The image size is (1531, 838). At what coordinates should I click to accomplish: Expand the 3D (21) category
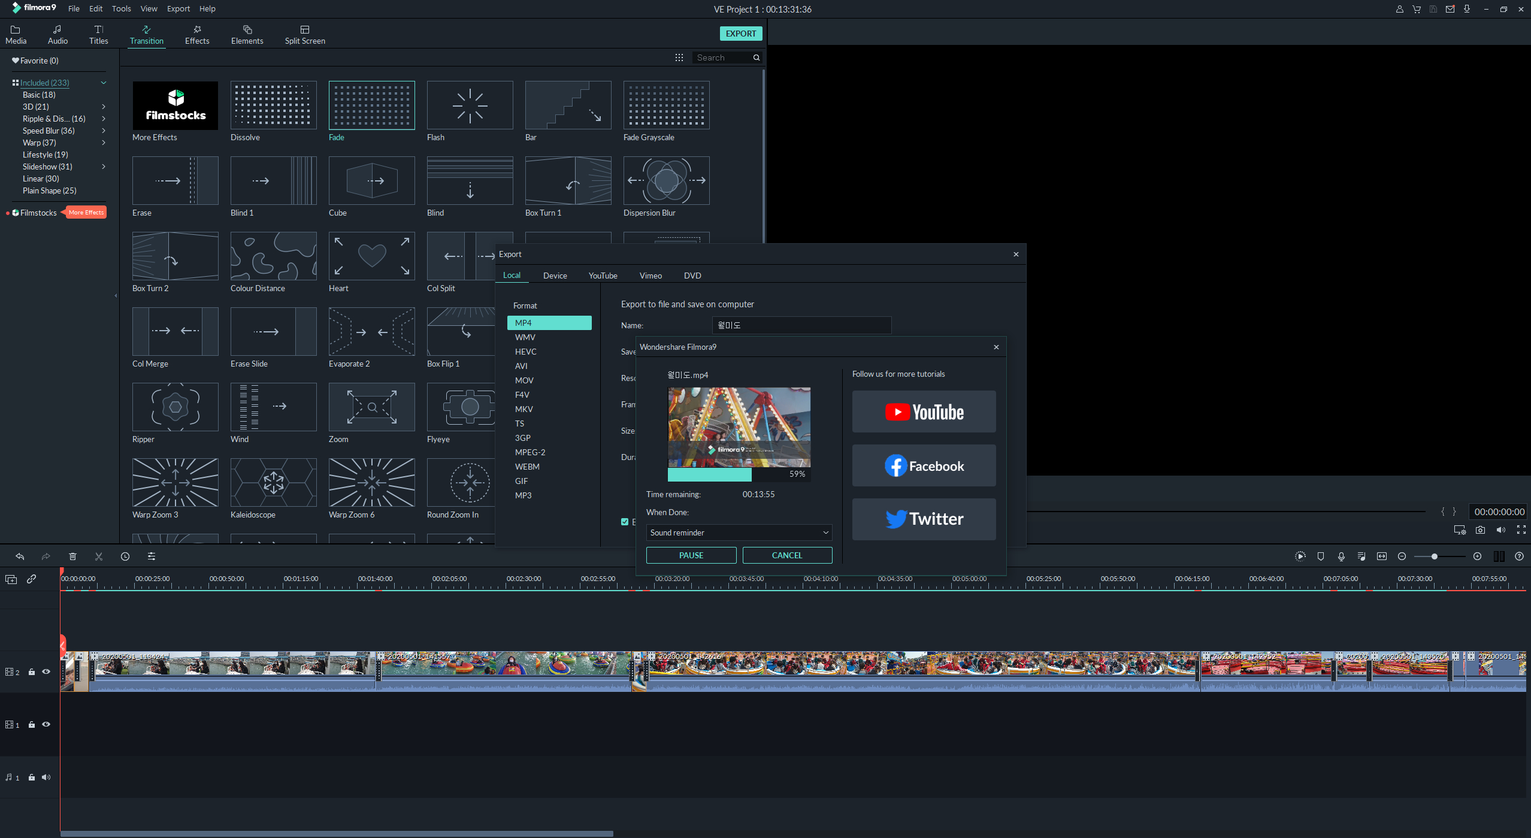[104, 107]
